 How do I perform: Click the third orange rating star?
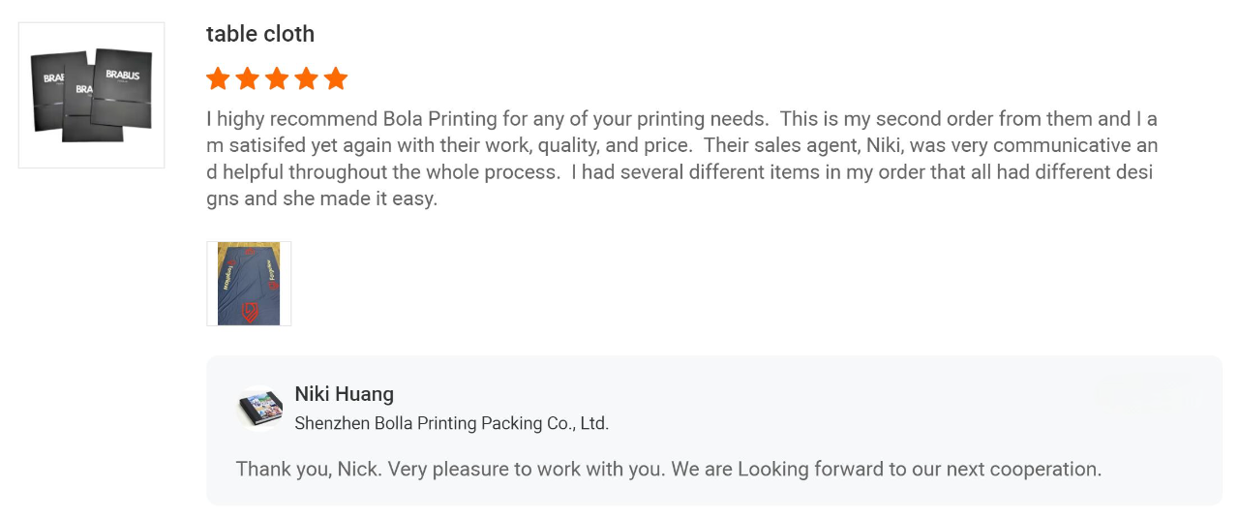click(277, 78)
